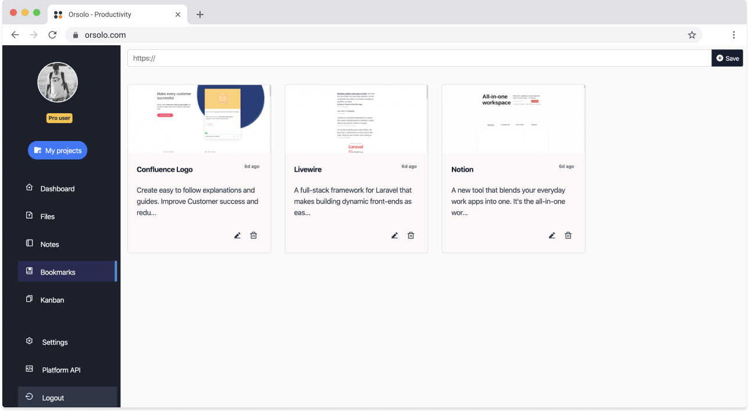
Task: Click the user profile avatar
Action: click(x=58, y=82)
